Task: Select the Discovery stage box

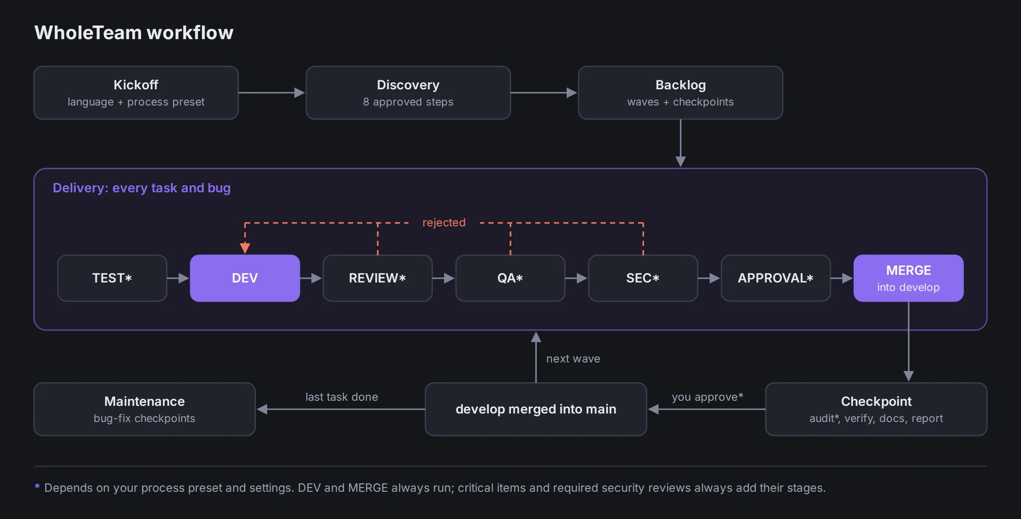Action: pos(408,93)
